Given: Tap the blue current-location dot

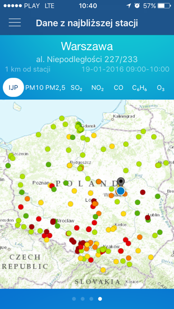Looking at the screenshot, I should [x=120, y=191].
